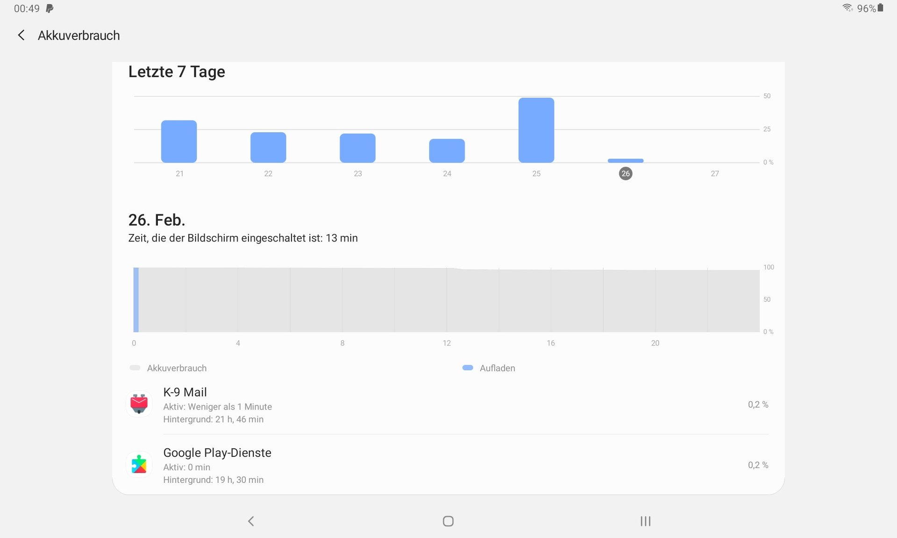Open Google Play-Dienste battery usage details

pos(448,465)
